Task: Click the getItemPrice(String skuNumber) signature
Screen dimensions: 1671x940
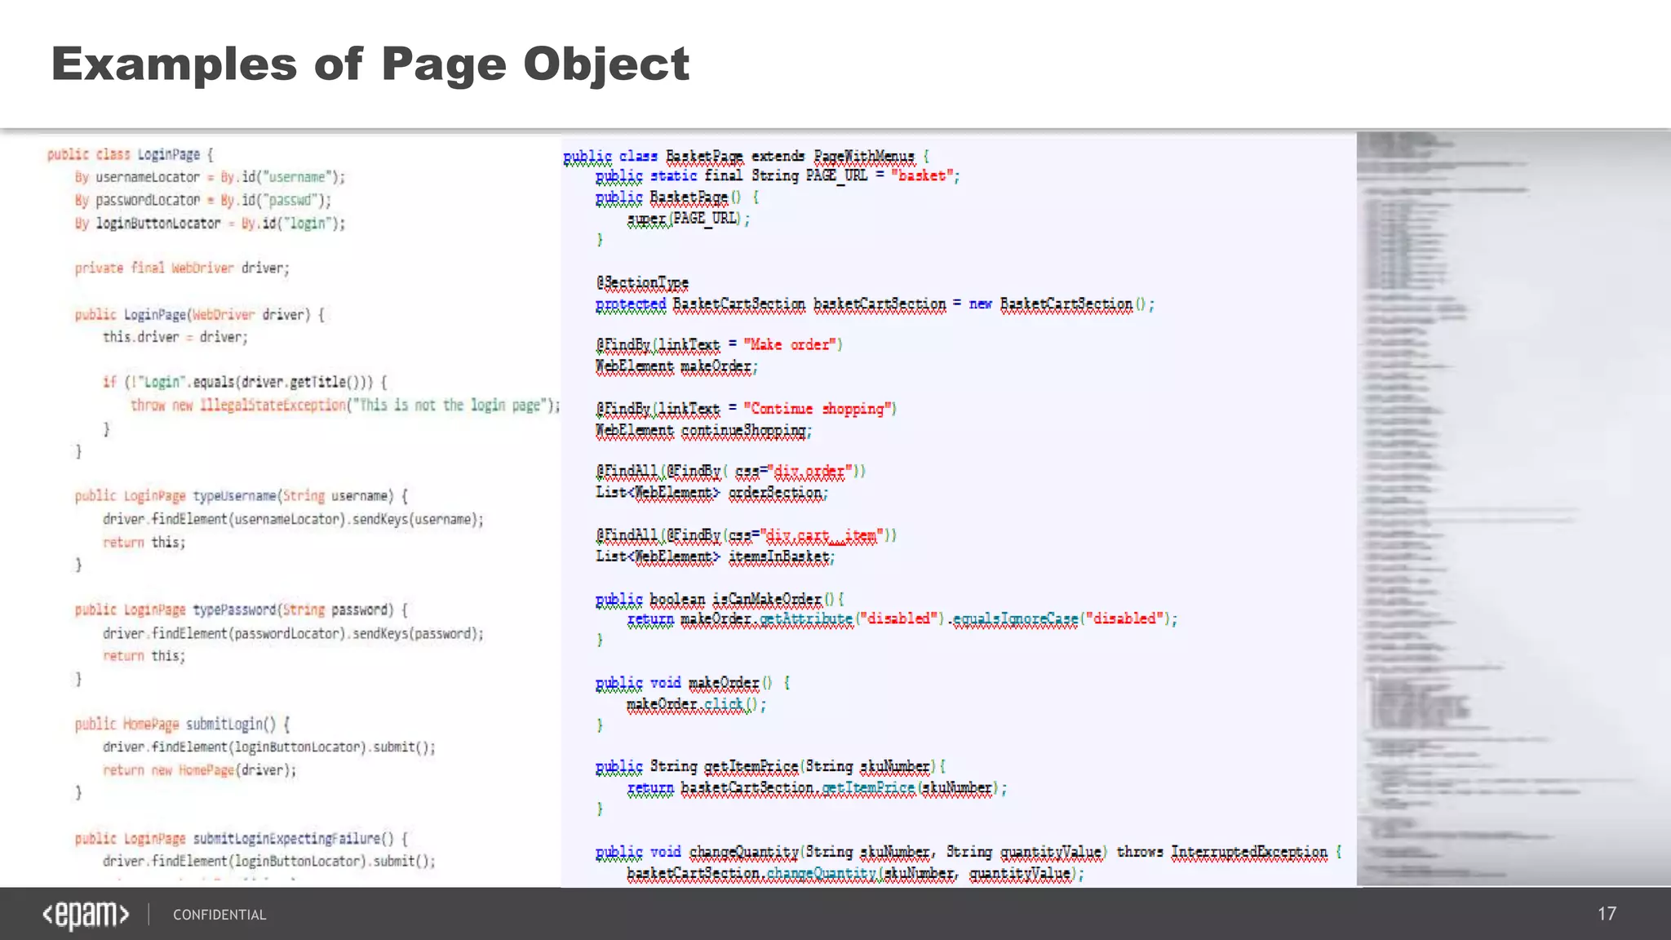Action: 770,767
